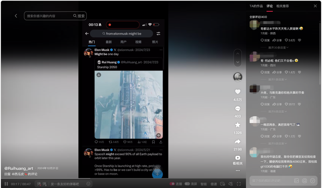Toggle the danmaku display switch icon
Image resolution: width=322 pixels, height=188 pixels.
[39, 184]
